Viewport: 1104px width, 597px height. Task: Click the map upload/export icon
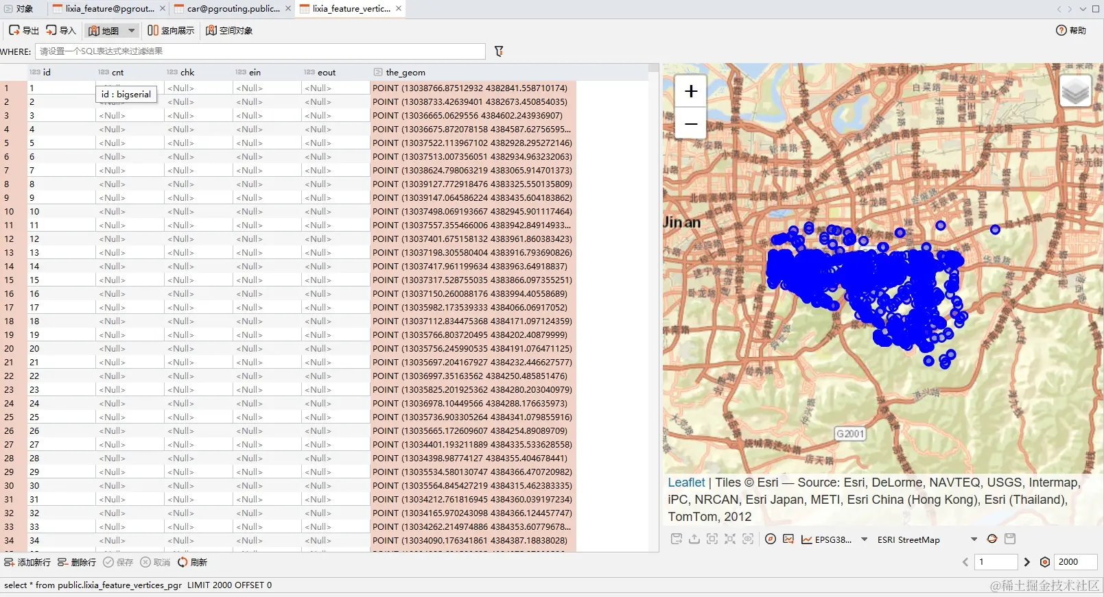[x=694, y=539]
